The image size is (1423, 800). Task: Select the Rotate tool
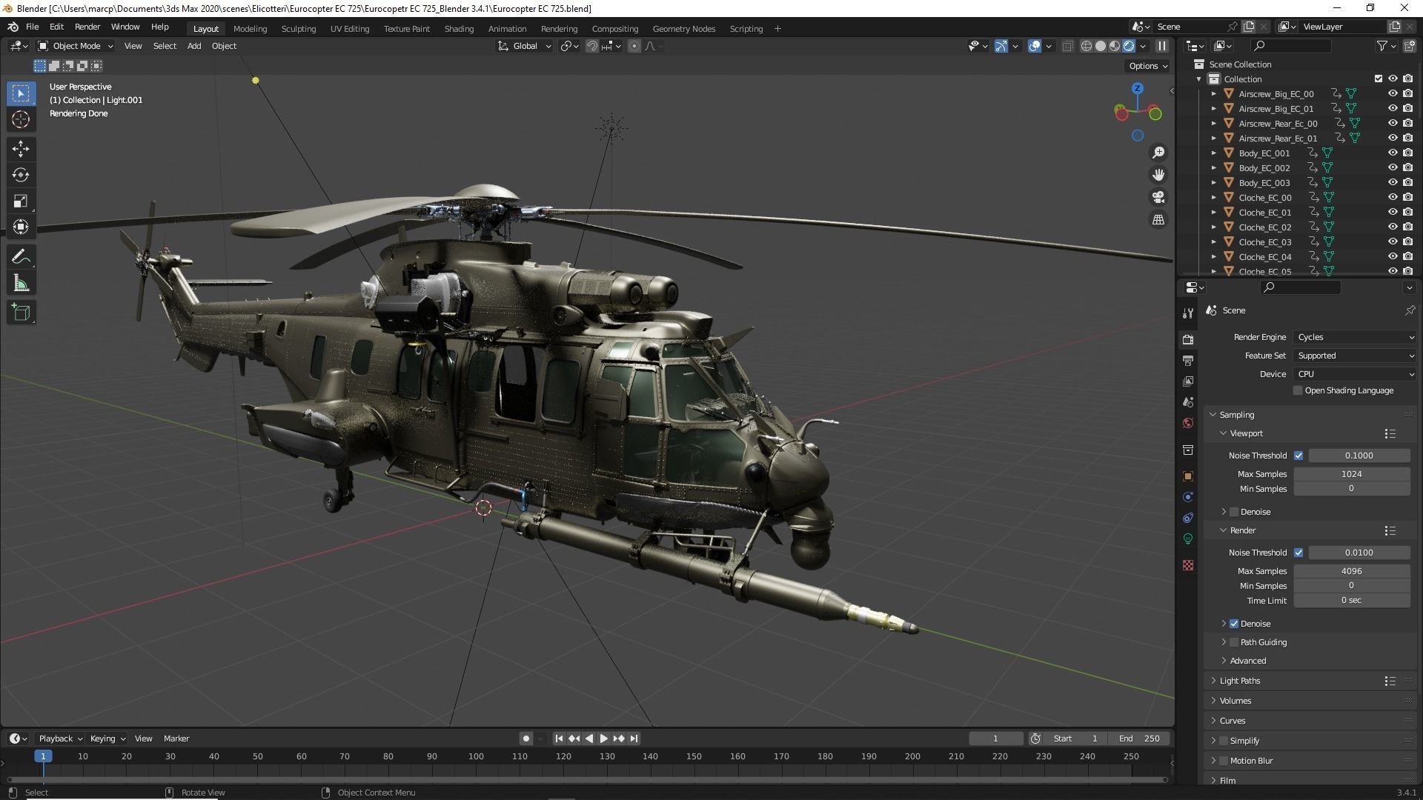[21, 175]
